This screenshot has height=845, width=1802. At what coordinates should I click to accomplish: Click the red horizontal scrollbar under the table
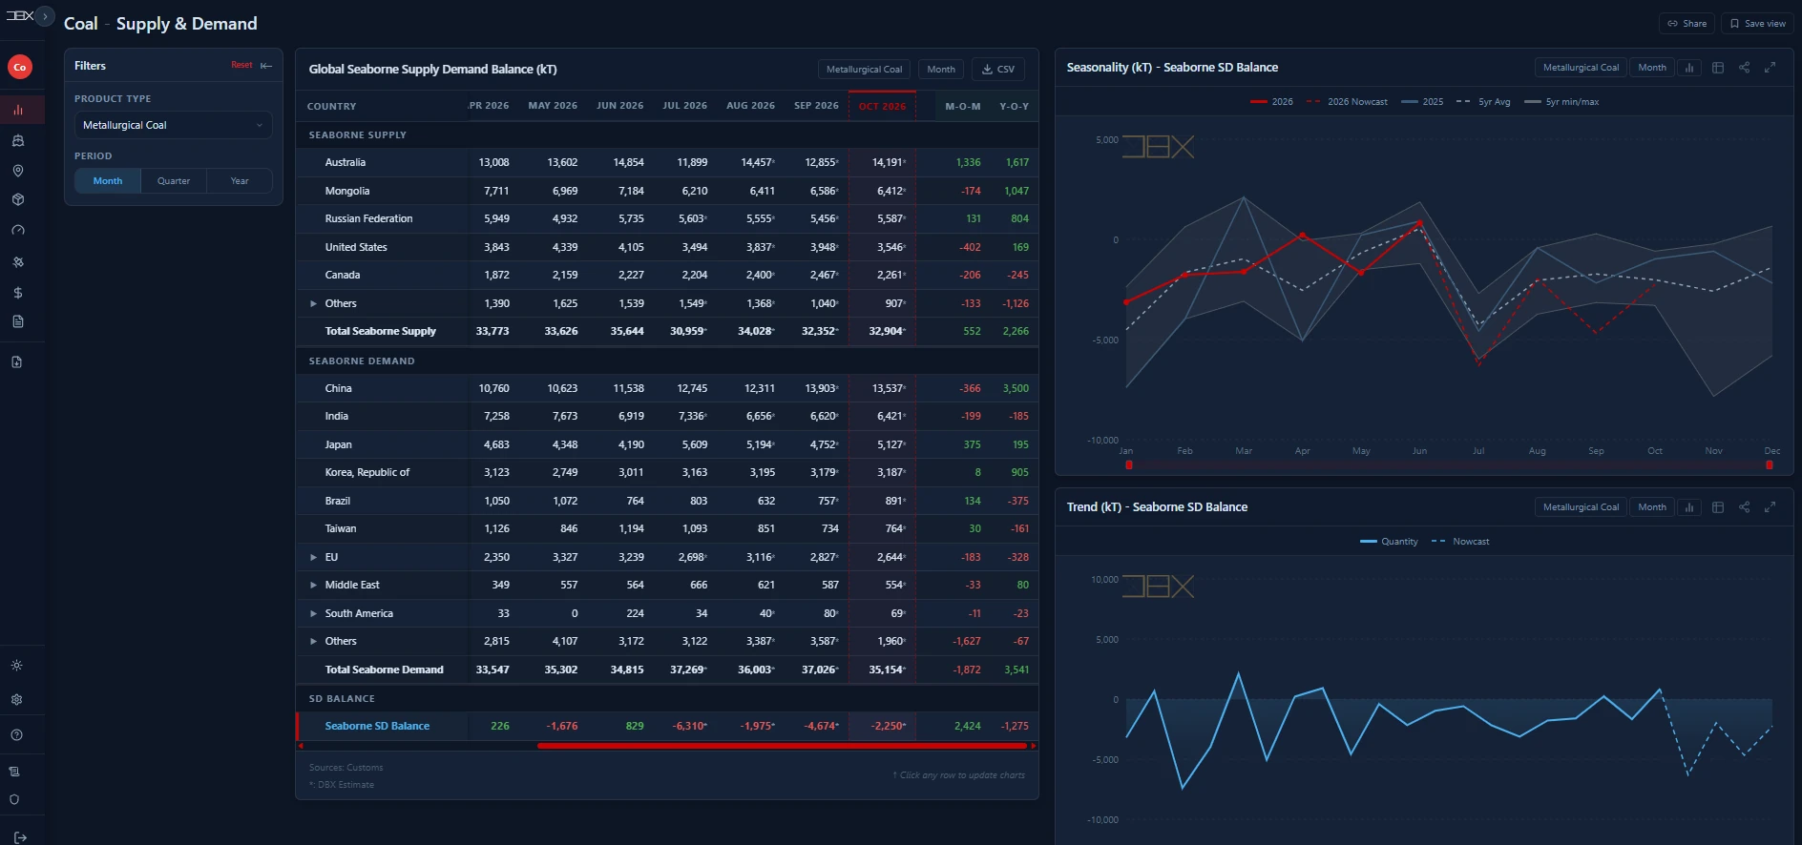point(783,746)
